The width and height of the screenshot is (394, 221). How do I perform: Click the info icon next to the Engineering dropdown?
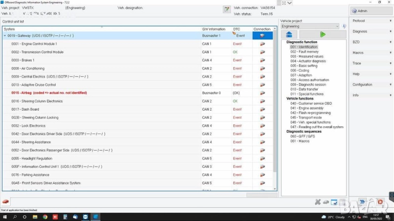click(344, 26)
